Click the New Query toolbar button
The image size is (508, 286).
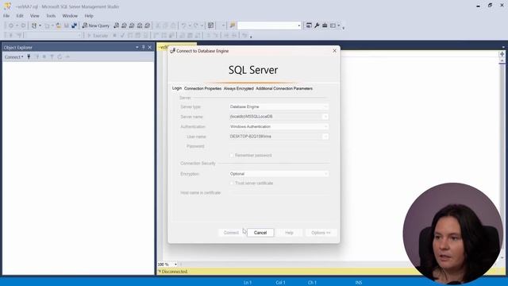click(x=96, y=25)
